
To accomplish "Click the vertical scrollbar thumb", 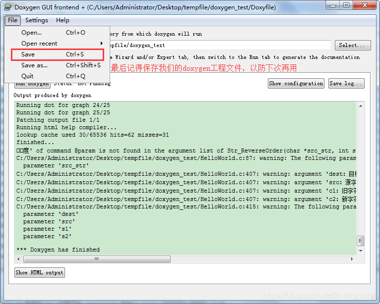I will [x=361, y=241].
